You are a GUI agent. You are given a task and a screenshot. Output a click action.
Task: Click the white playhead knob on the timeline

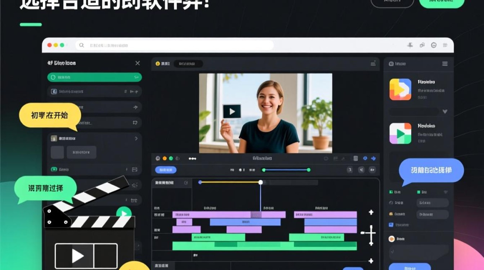(x=260, y=182)
